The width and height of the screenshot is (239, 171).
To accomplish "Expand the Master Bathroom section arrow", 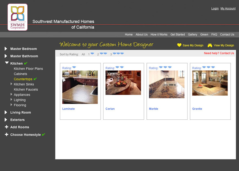I will pyautogui.click(x=6, y=56).
